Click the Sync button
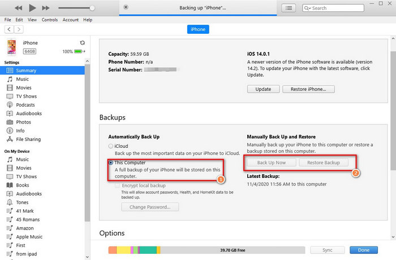The width and height of the screenshot is (396, 260). (328, 250)
